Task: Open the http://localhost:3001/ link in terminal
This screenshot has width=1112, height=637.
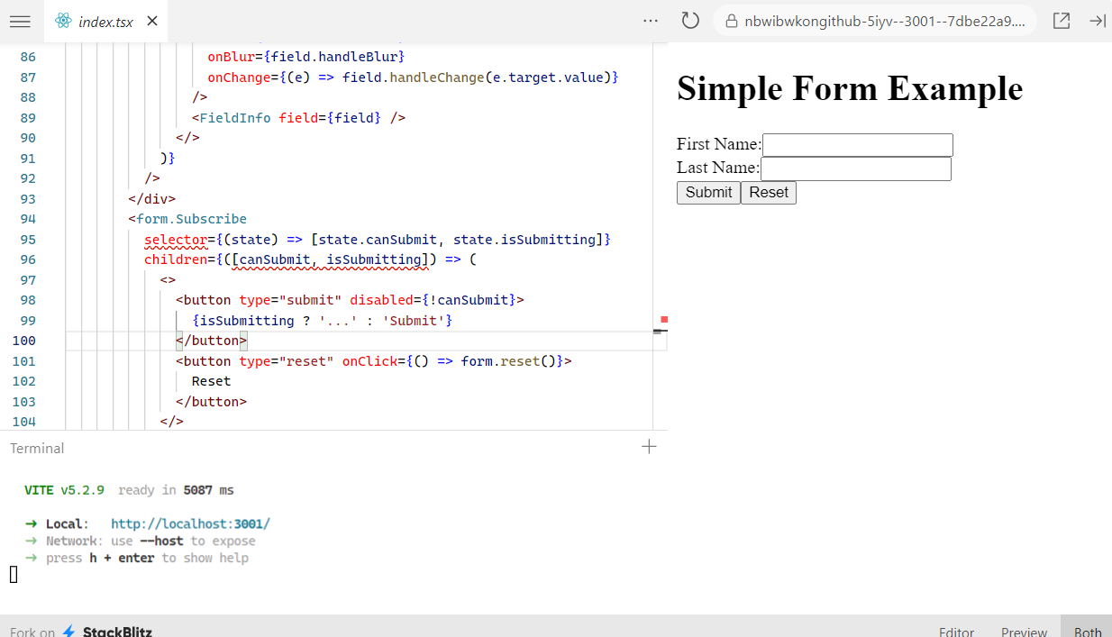Action: pyautogui.click(x=190, y=523)
